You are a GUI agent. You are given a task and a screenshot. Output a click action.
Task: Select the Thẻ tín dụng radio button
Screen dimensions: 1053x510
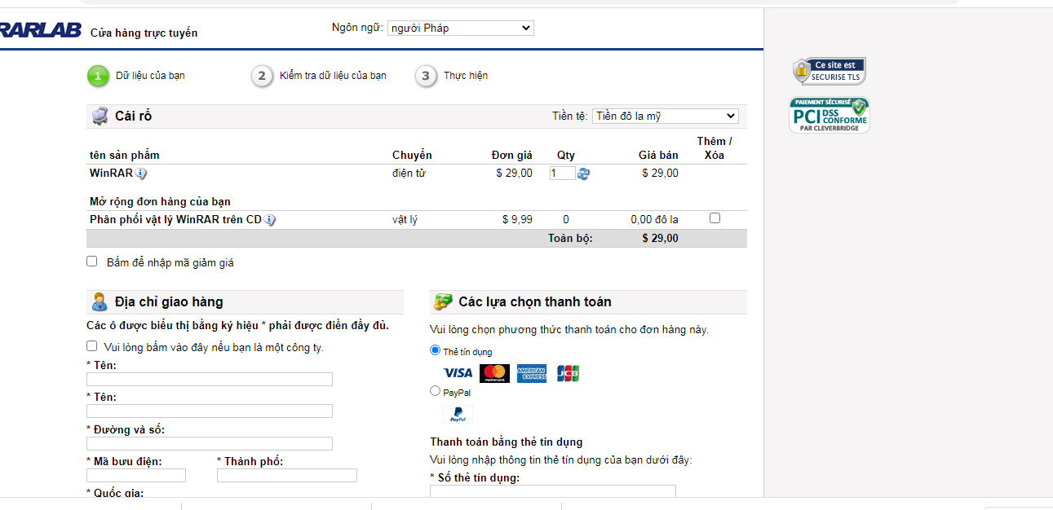coord(435,350)
